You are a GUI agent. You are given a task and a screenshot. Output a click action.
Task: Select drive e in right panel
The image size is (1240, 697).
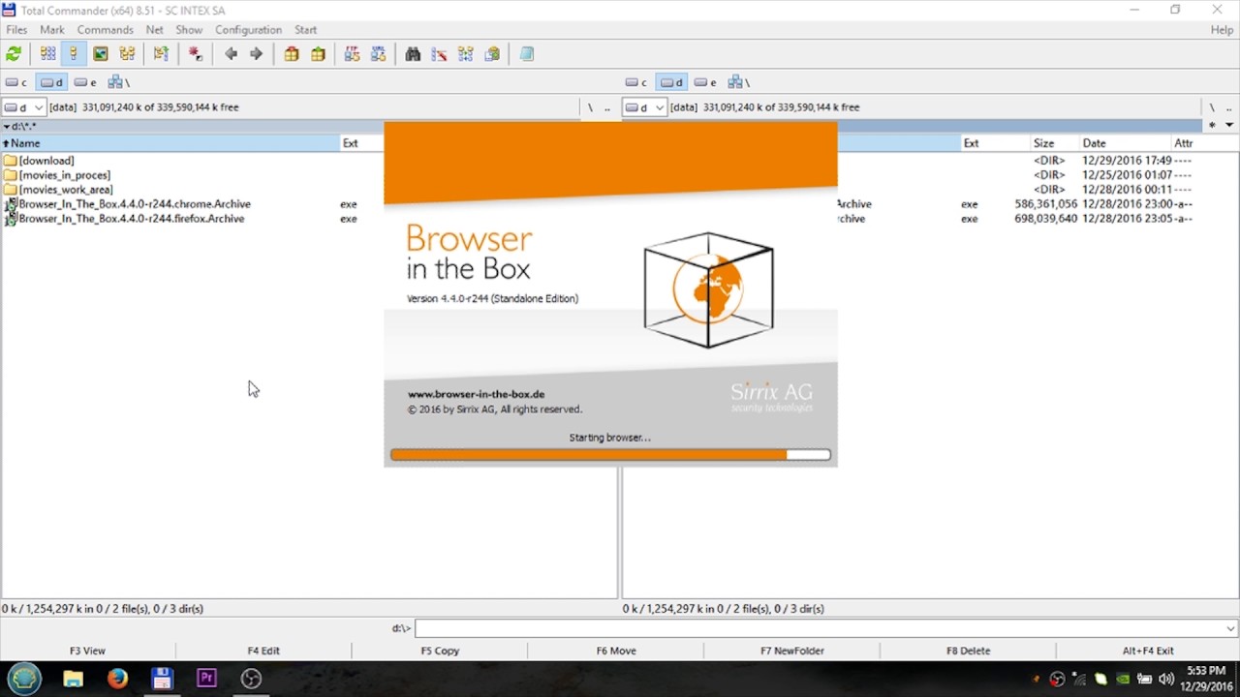(705, 82)
